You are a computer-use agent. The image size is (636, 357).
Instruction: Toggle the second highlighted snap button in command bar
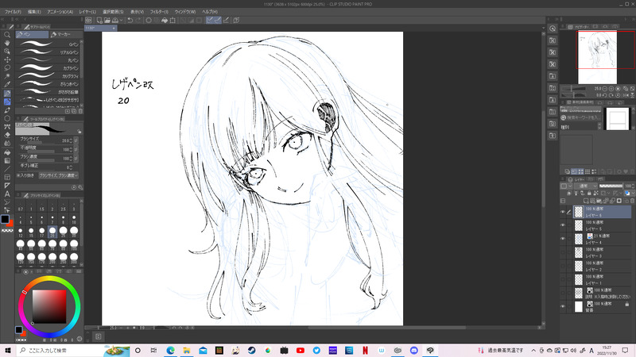(217, 21)
